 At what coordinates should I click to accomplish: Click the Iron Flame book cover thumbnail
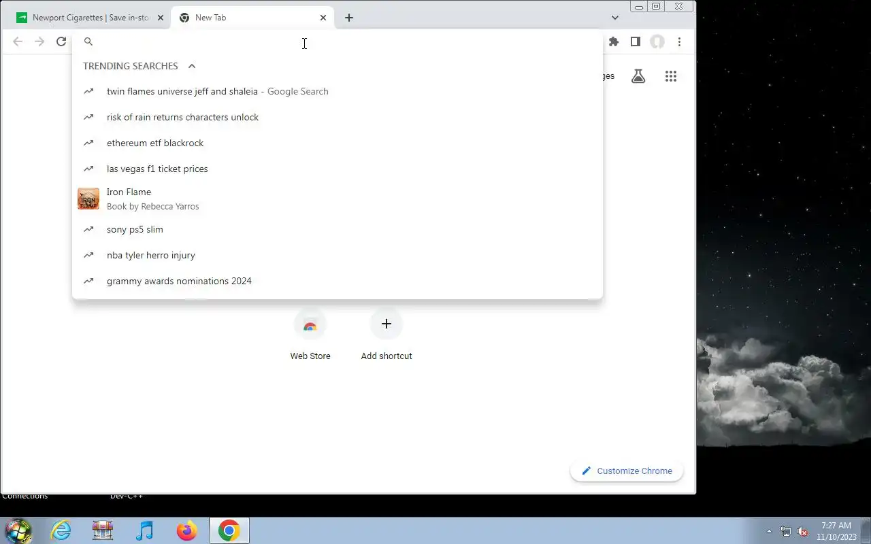[88, 199]
